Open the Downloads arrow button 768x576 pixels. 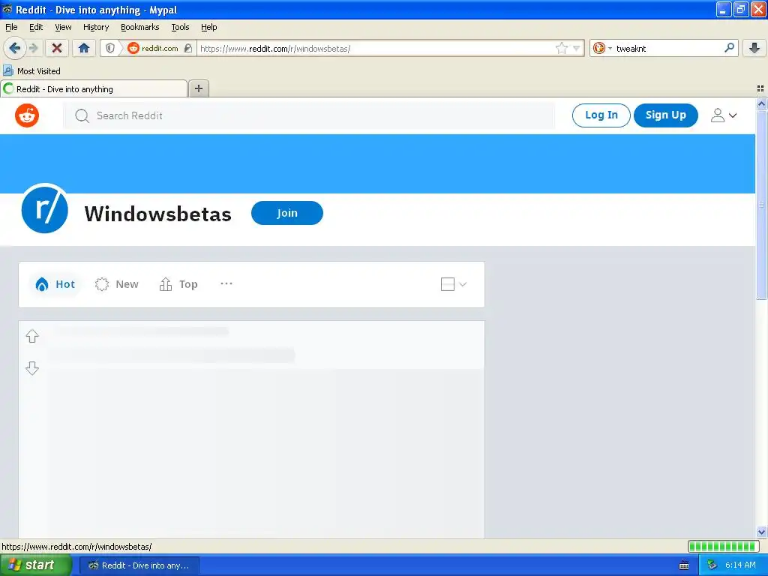(x=754, y=48)
